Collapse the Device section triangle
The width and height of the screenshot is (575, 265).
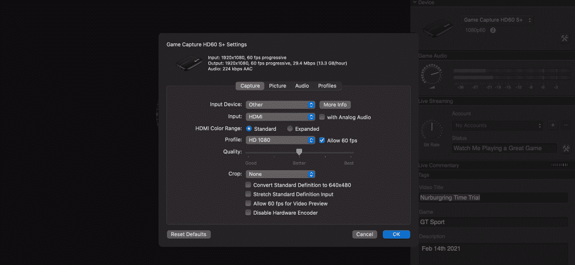pos(415,2)
